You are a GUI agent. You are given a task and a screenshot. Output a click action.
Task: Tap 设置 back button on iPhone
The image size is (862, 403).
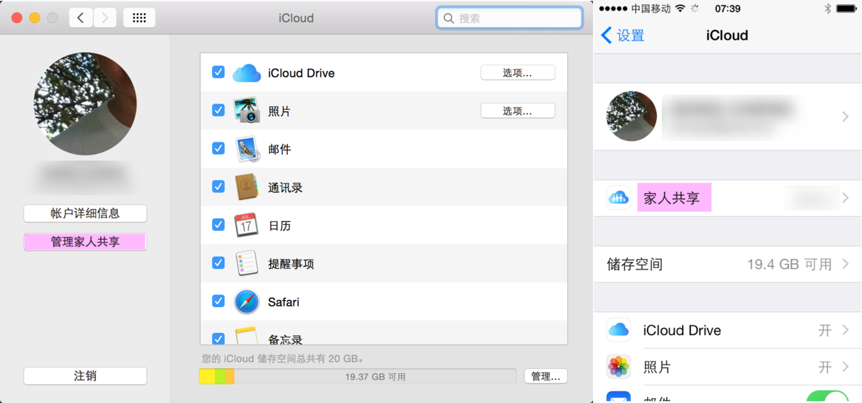pyautogui.click(x=623, y=35)
